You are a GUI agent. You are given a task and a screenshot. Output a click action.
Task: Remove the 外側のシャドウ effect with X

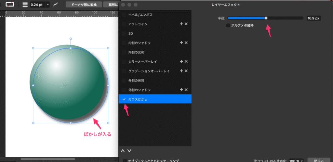pyautogui.click(x=186, y=90)
